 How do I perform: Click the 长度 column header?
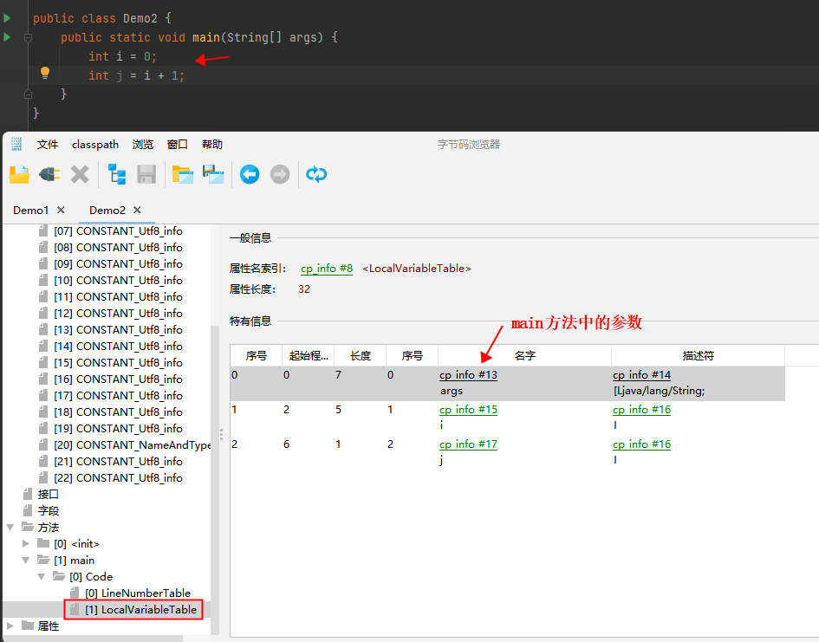pyautogui.click(x=361, y=356)
